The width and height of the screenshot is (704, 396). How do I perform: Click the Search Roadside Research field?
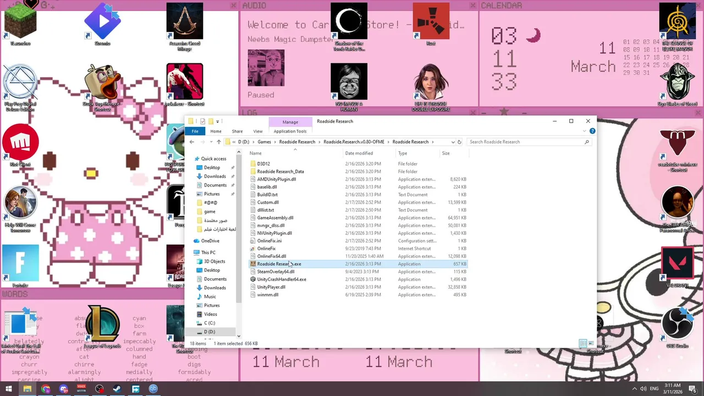tap(529, 142)
